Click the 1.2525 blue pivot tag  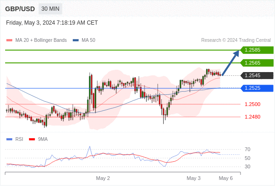[x=257, y=88]
